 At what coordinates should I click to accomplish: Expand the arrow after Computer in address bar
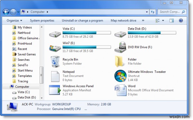(47, 12)
